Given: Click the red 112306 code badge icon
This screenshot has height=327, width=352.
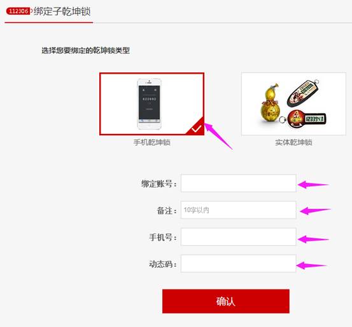Looking at the screenshot, I should point(18,11).
